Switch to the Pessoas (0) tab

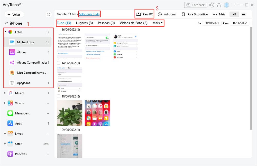pos(106,23)
